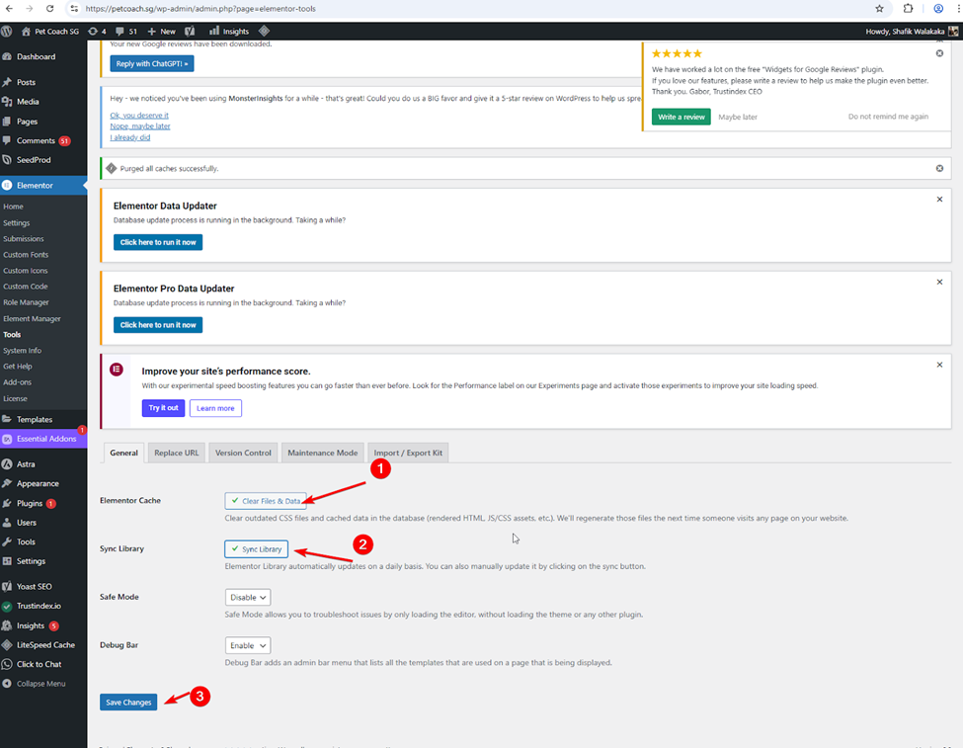
Task: Click Learn more button
Action: [x=215, y=408]
